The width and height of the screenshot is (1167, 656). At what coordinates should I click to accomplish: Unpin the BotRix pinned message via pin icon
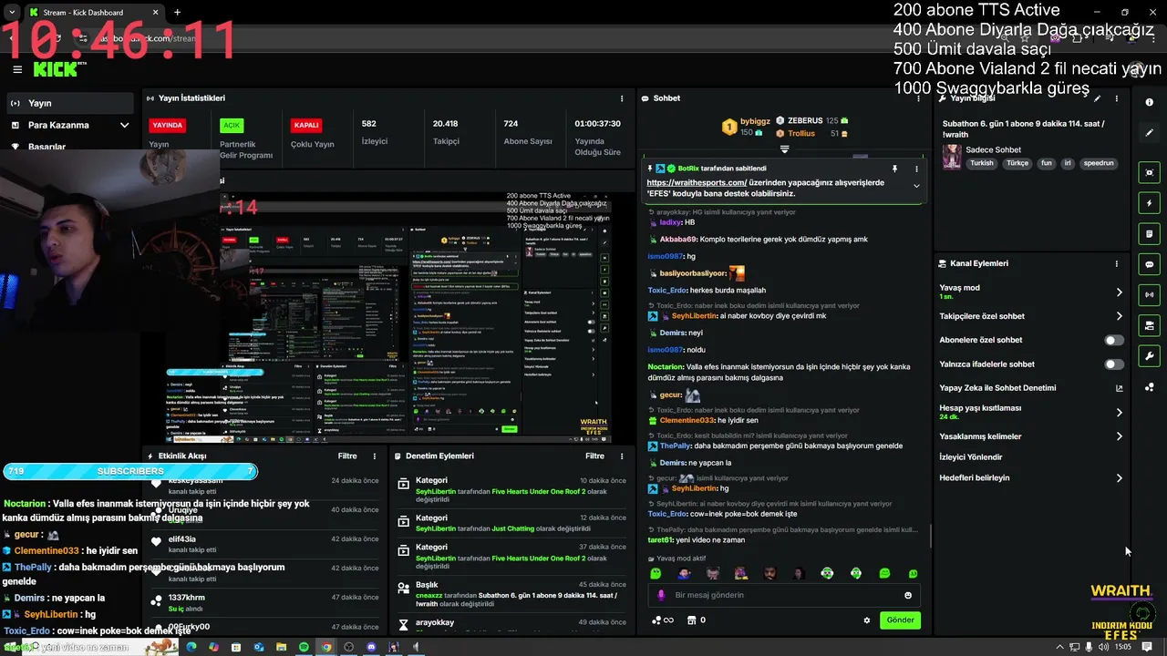(x=894, y=169)
